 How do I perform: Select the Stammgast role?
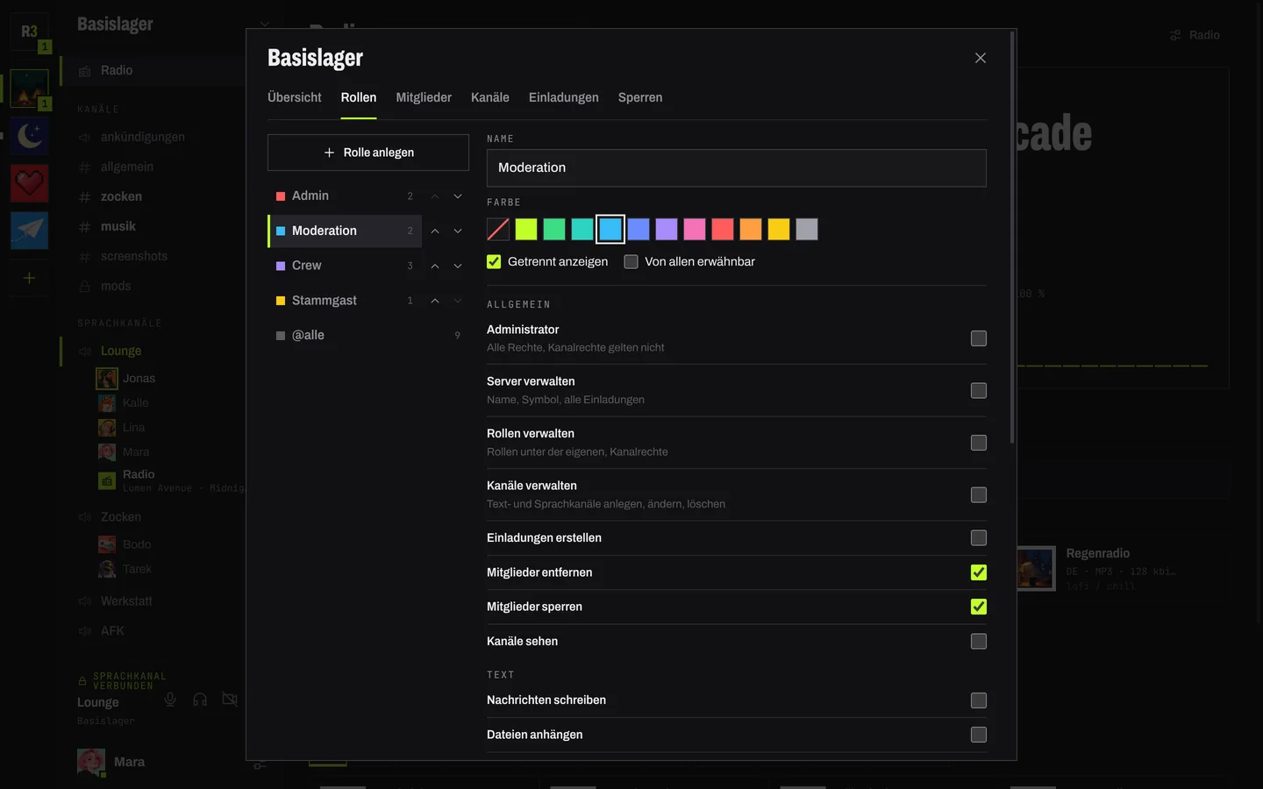tap(345, 301)
